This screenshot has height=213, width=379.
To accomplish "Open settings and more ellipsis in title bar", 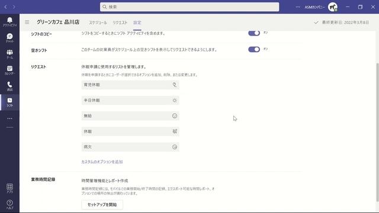I will pyautogui.click(x=298, y=7).
